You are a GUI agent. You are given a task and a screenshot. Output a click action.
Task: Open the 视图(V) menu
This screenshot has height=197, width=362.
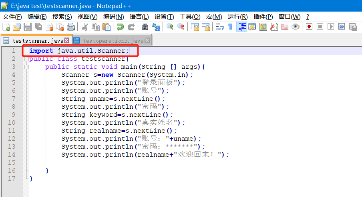click(x=88, y=17)
